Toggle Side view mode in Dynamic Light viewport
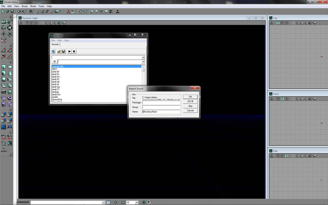The width and height of the screenshot is (328, 205). pos(36,23)
